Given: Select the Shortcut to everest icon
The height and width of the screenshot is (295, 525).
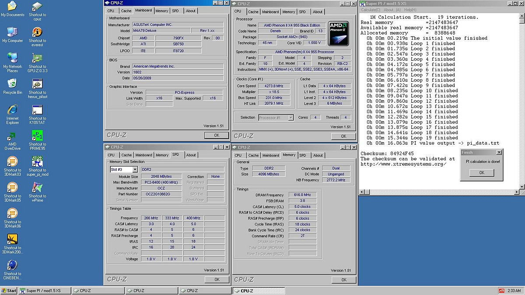Looking at the screenshot, I should pyautogui.click(x=38, y=37).
